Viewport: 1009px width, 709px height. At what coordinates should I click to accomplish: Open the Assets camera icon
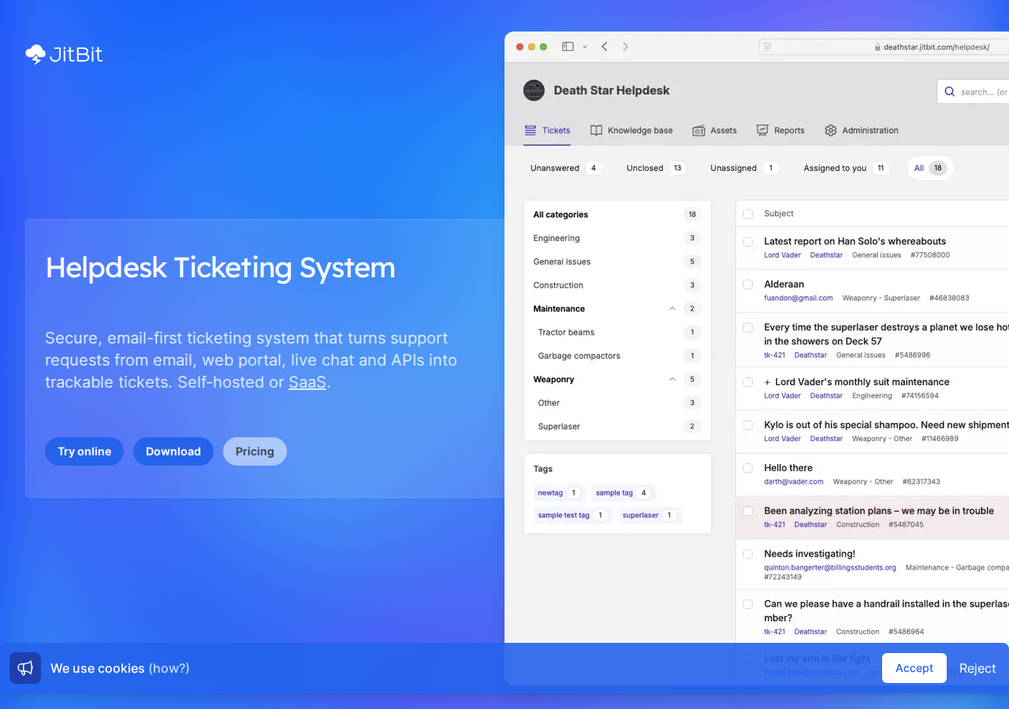[x=698, y=131]
